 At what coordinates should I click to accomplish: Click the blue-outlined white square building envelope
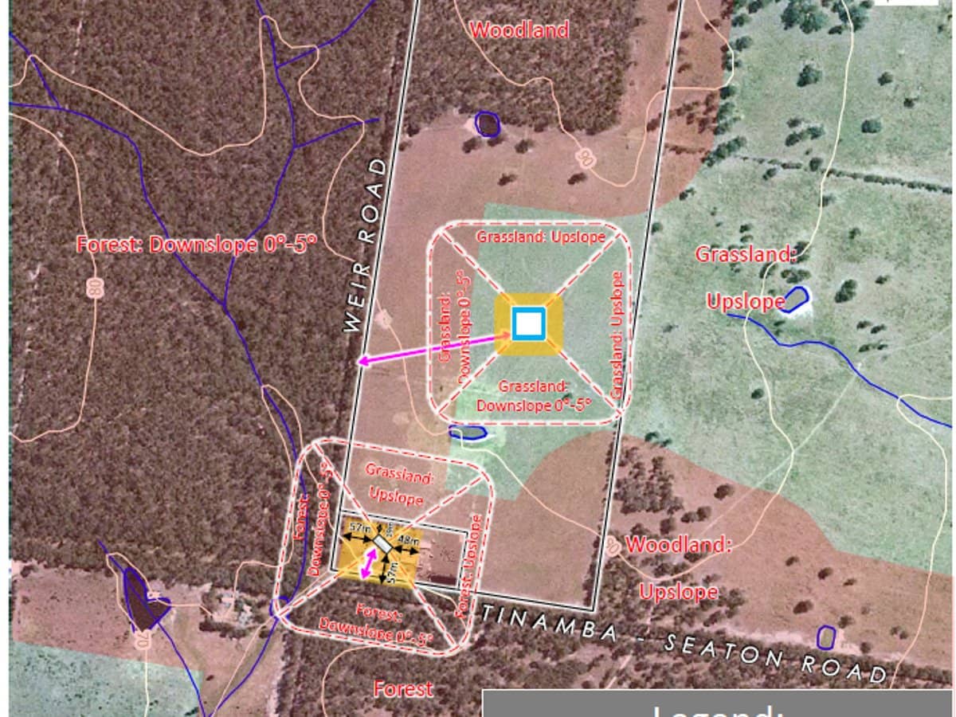click(529, 324)
